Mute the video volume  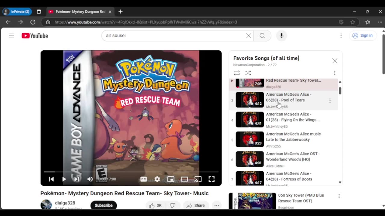click(x=90, y=179)
